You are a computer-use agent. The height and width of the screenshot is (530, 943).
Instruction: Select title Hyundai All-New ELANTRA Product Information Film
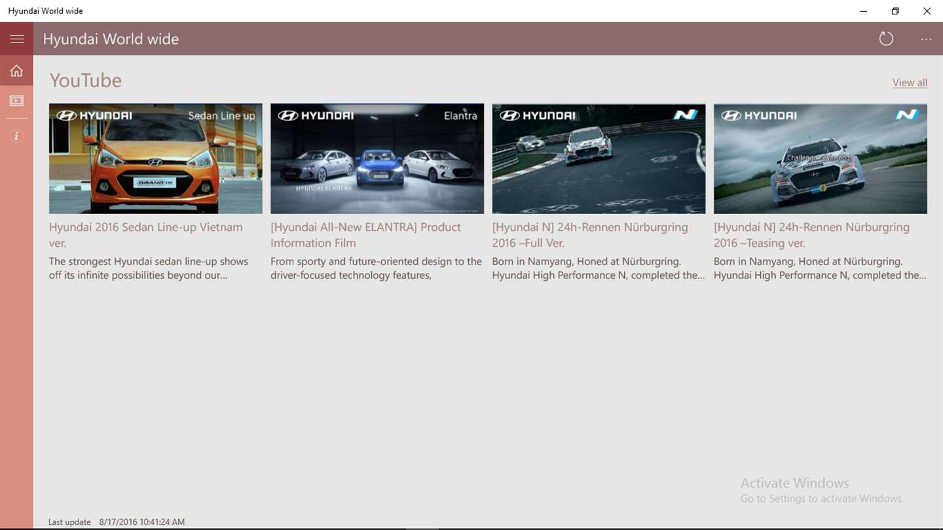click(x=365, y=235)
